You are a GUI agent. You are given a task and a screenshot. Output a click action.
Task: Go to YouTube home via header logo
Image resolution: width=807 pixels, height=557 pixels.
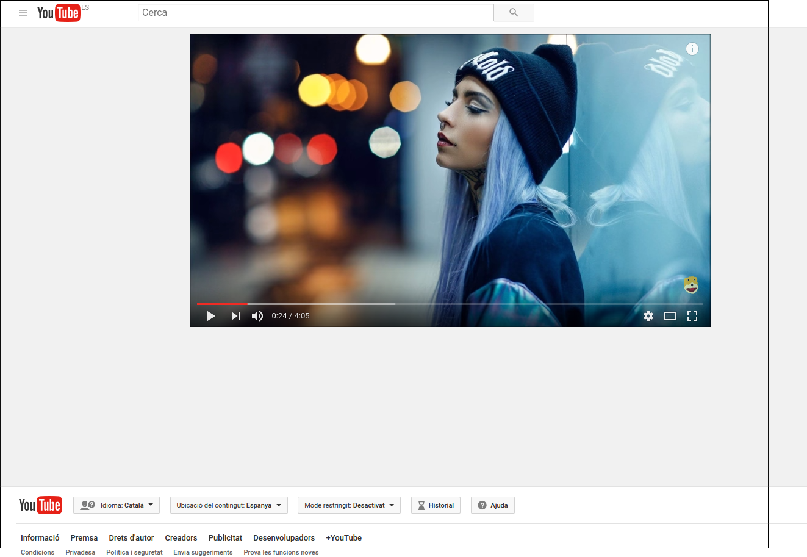click(x=59, y=13)
